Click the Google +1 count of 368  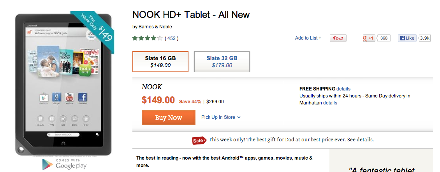click(384, 38)
